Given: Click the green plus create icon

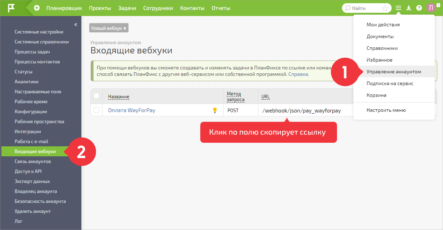Looking at the screenshot, I should 37,8.
